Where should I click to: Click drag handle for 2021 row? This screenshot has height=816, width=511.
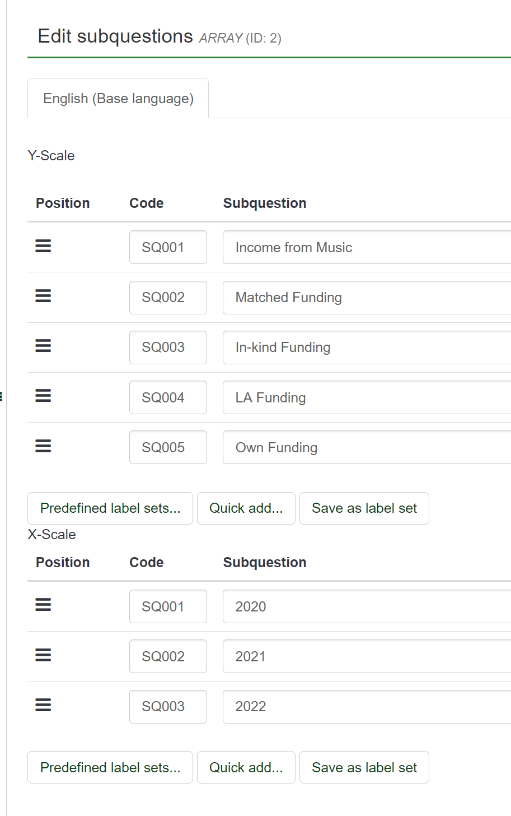pyautogui.click(x=43, y=655)
